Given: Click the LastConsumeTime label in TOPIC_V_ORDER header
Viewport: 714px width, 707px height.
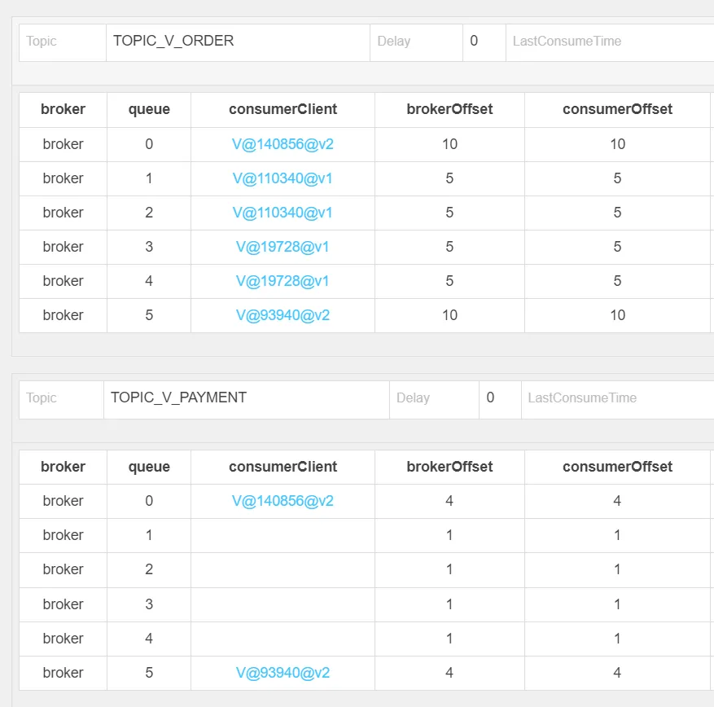Looking at the screenshot, I should point(567,41).
